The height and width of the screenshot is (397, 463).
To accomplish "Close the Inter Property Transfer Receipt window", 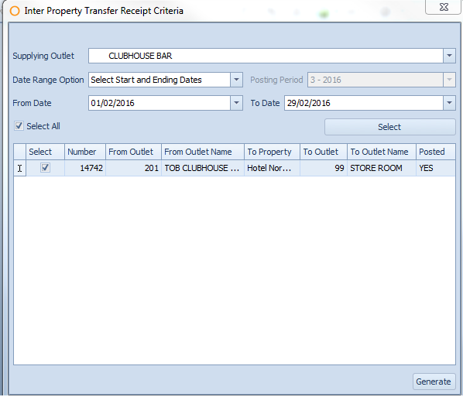I will click(x=444, y=7).
